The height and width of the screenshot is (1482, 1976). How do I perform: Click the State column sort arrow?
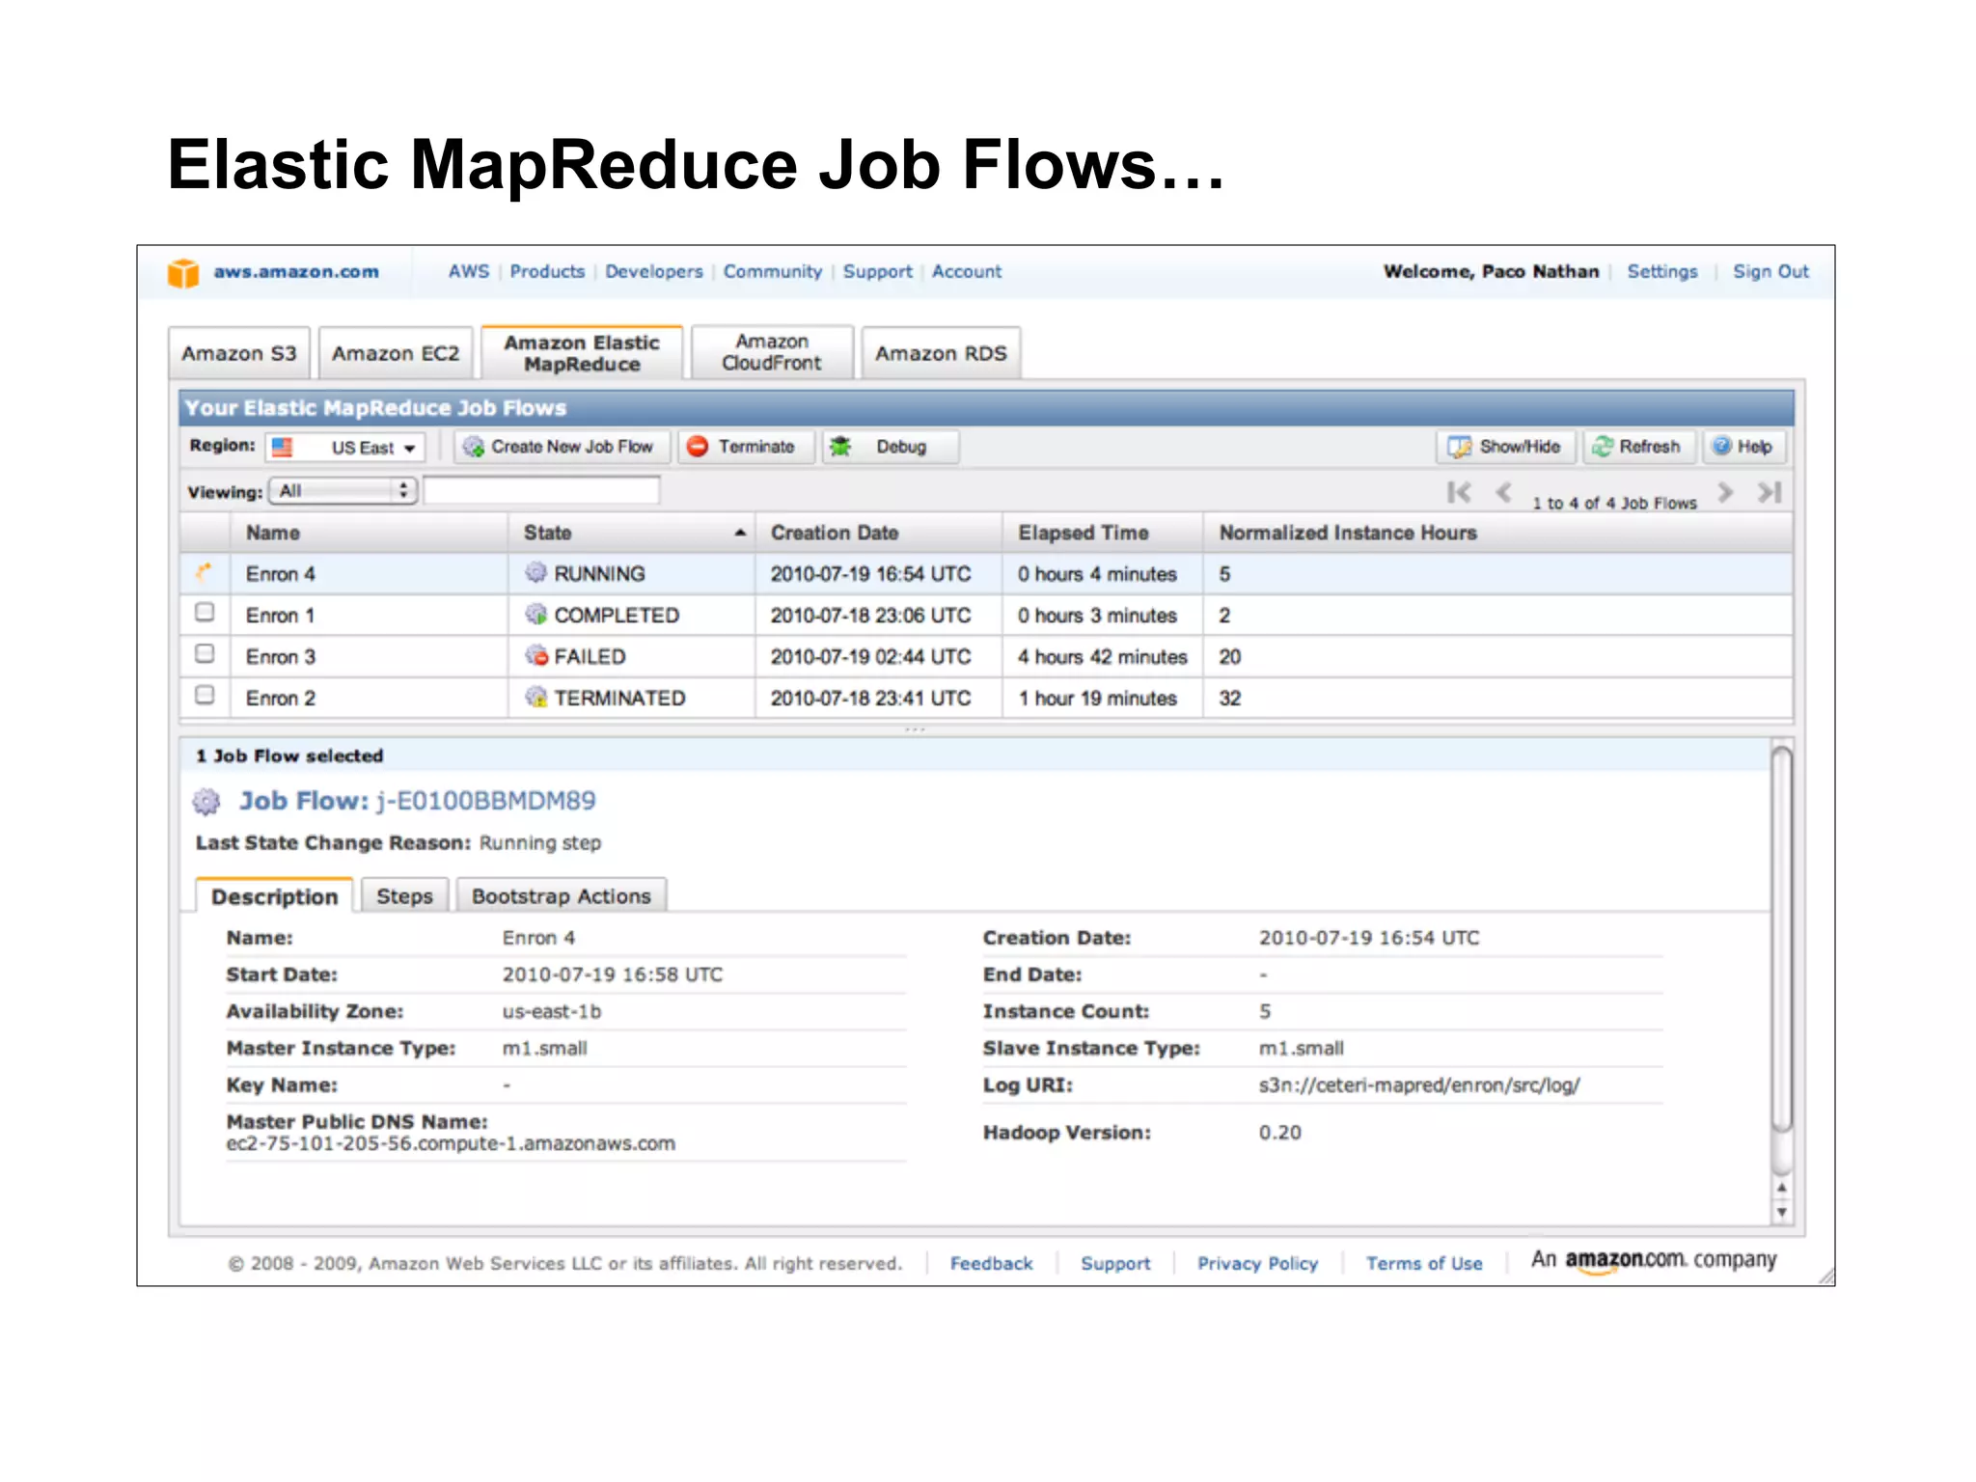click(740, 533)
